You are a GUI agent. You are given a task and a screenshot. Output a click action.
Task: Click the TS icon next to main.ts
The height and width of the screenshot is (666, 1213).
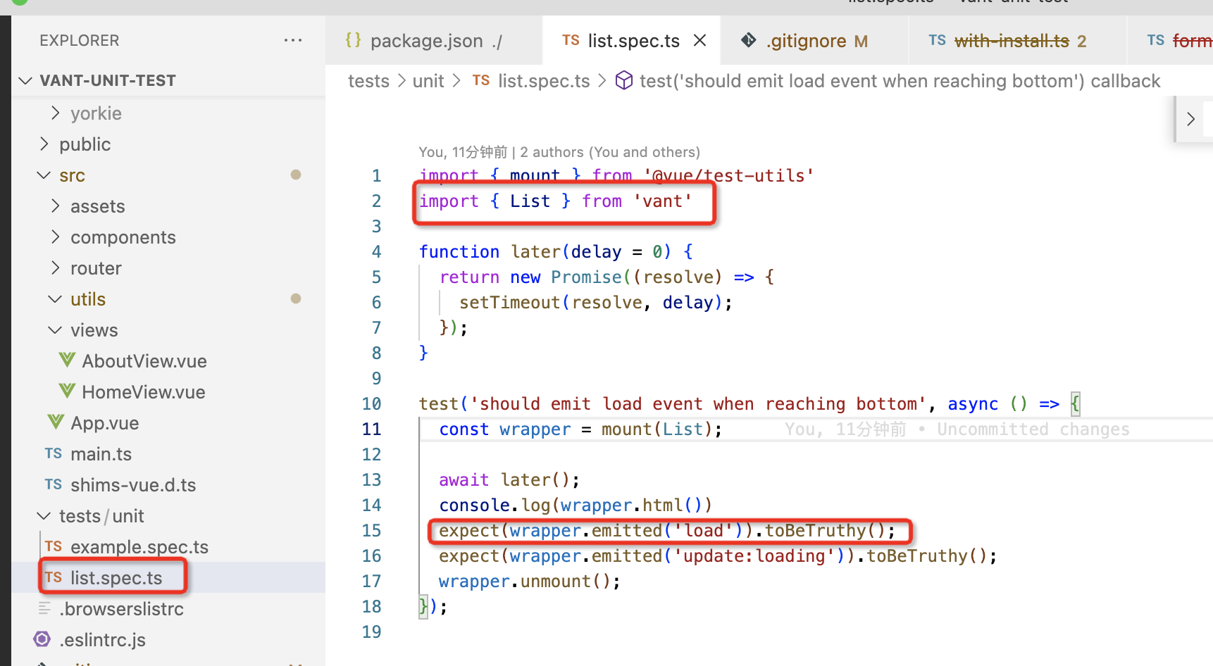coord(52,453)
